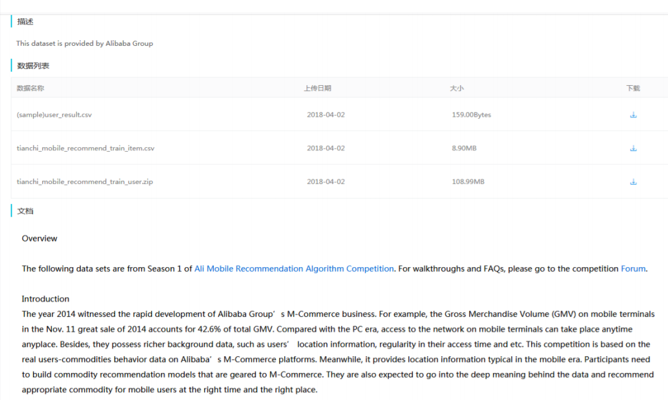The image size is (668, 400).
Task: Click the 8.90MB size value
Action: tap(464, 148)
